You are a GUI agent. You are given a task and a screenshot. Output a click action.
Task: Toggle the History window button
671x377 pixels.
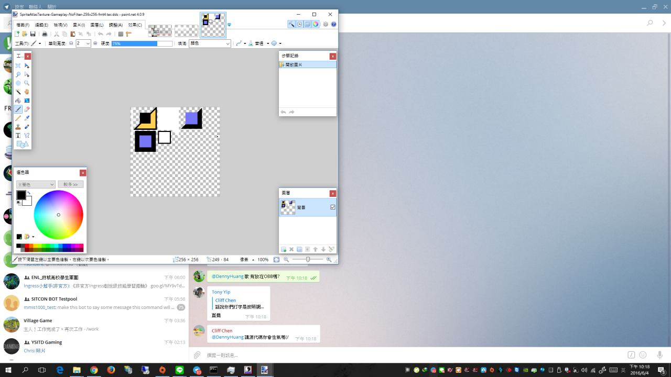(x=299, y=24)
